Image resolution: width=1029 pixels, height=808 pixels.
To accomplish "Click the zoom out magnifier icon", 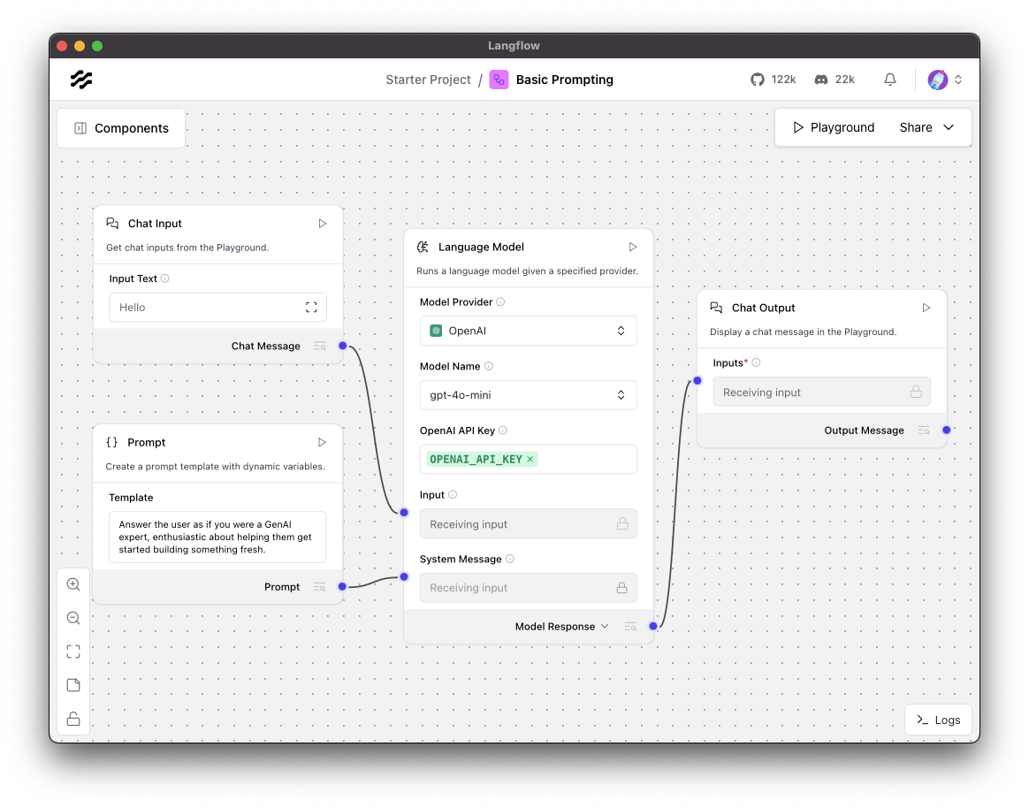I will click(x=73, y=618).
